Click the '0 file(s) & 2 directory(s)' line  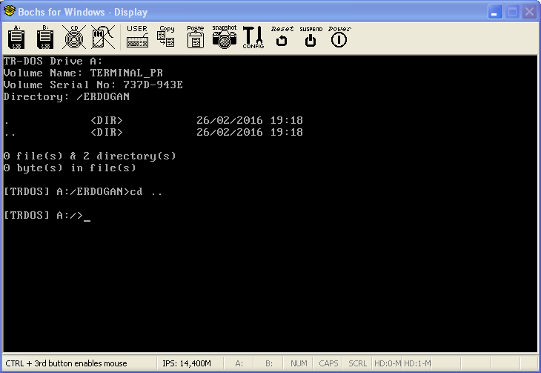(90, 156)
